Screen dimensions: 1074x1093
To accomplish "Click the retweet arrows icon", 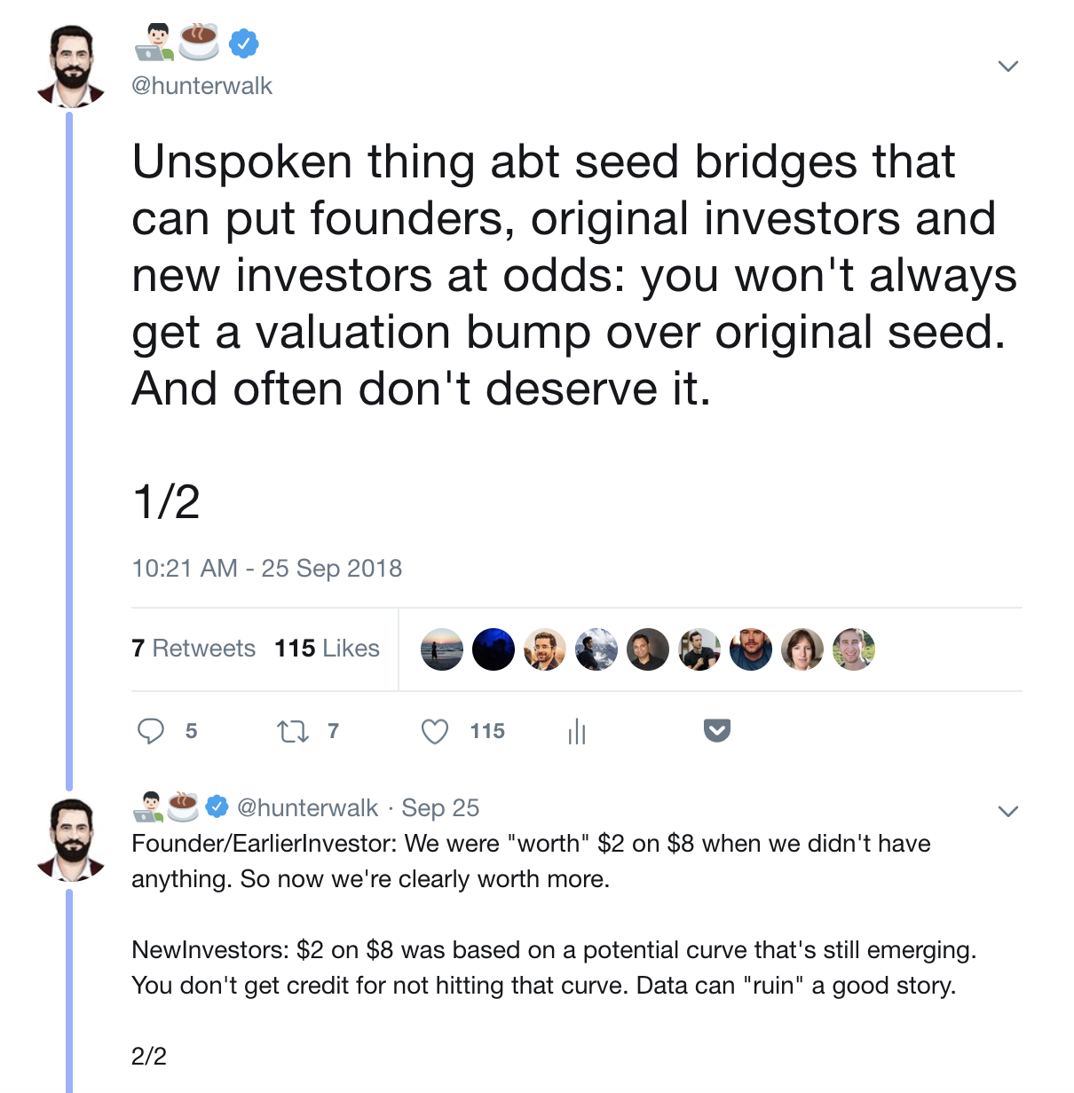I will tap(292, 732).
